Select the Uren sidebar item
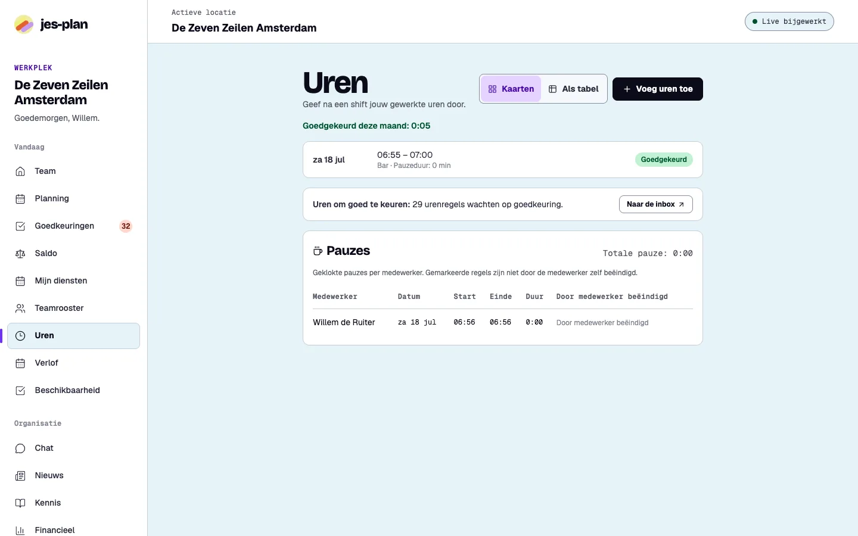The height and width of the screenshot is (536, 858). pos(73,336)
